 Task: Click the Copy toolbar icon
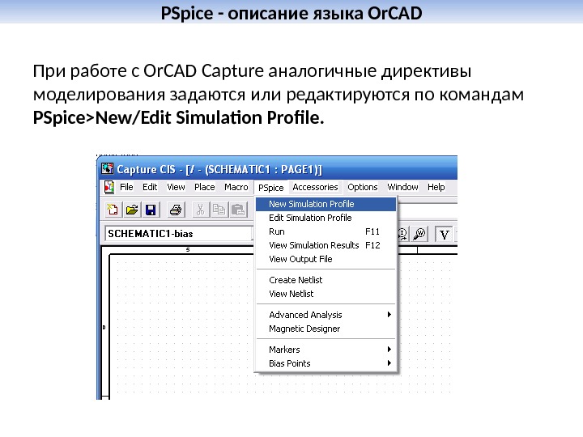(219, 210)
